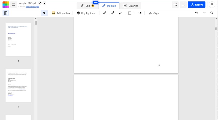
Task: Click the sample_PDF.pdf filename
Action: pyautogui.click(x=28, y=3)
